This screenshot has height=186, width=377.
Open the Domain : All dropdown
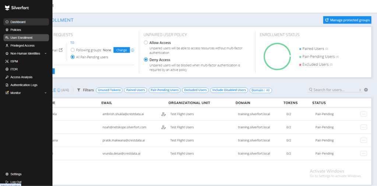261,90
